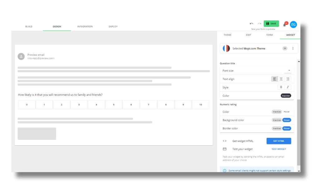
Task: Open notifications via the bell icon
Action: (x=285, y=24)
